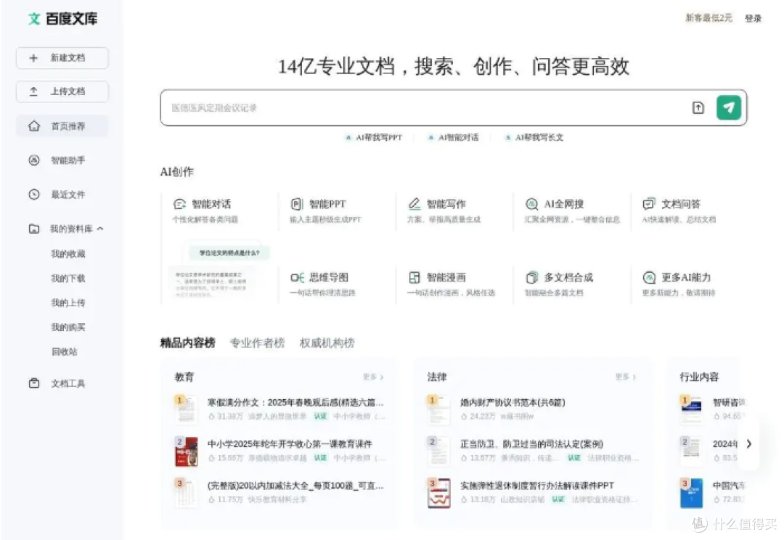Click the AI智能对话 shortcut
The width and height of the screenshot is (784, 540).
click(x=454, y=137)
